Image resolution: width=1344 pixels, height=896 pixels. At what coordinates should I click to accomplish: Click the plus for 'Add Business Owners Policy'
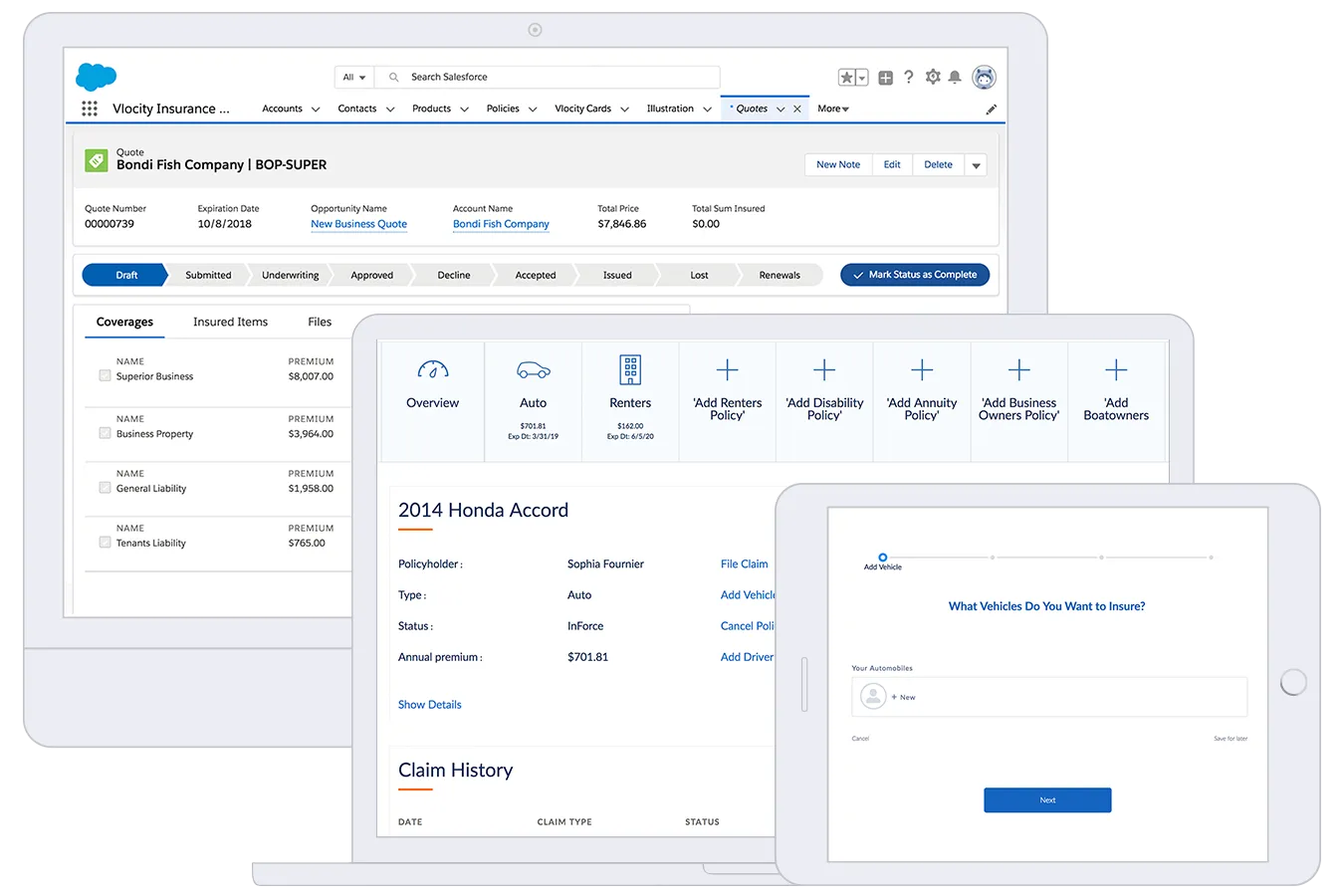click(1018, 370)
